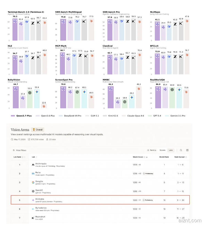Sort by the Lab column arrows
This screenshot has width=204, height=225.
click(37, 157)
